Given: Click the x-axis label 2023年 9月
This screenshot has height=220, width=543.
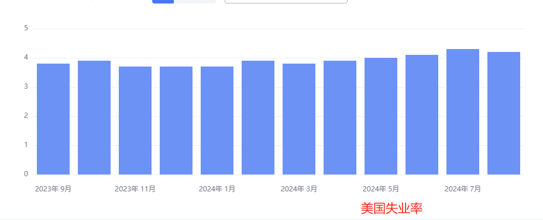Looking at the screenshot, I should point(53,189).
